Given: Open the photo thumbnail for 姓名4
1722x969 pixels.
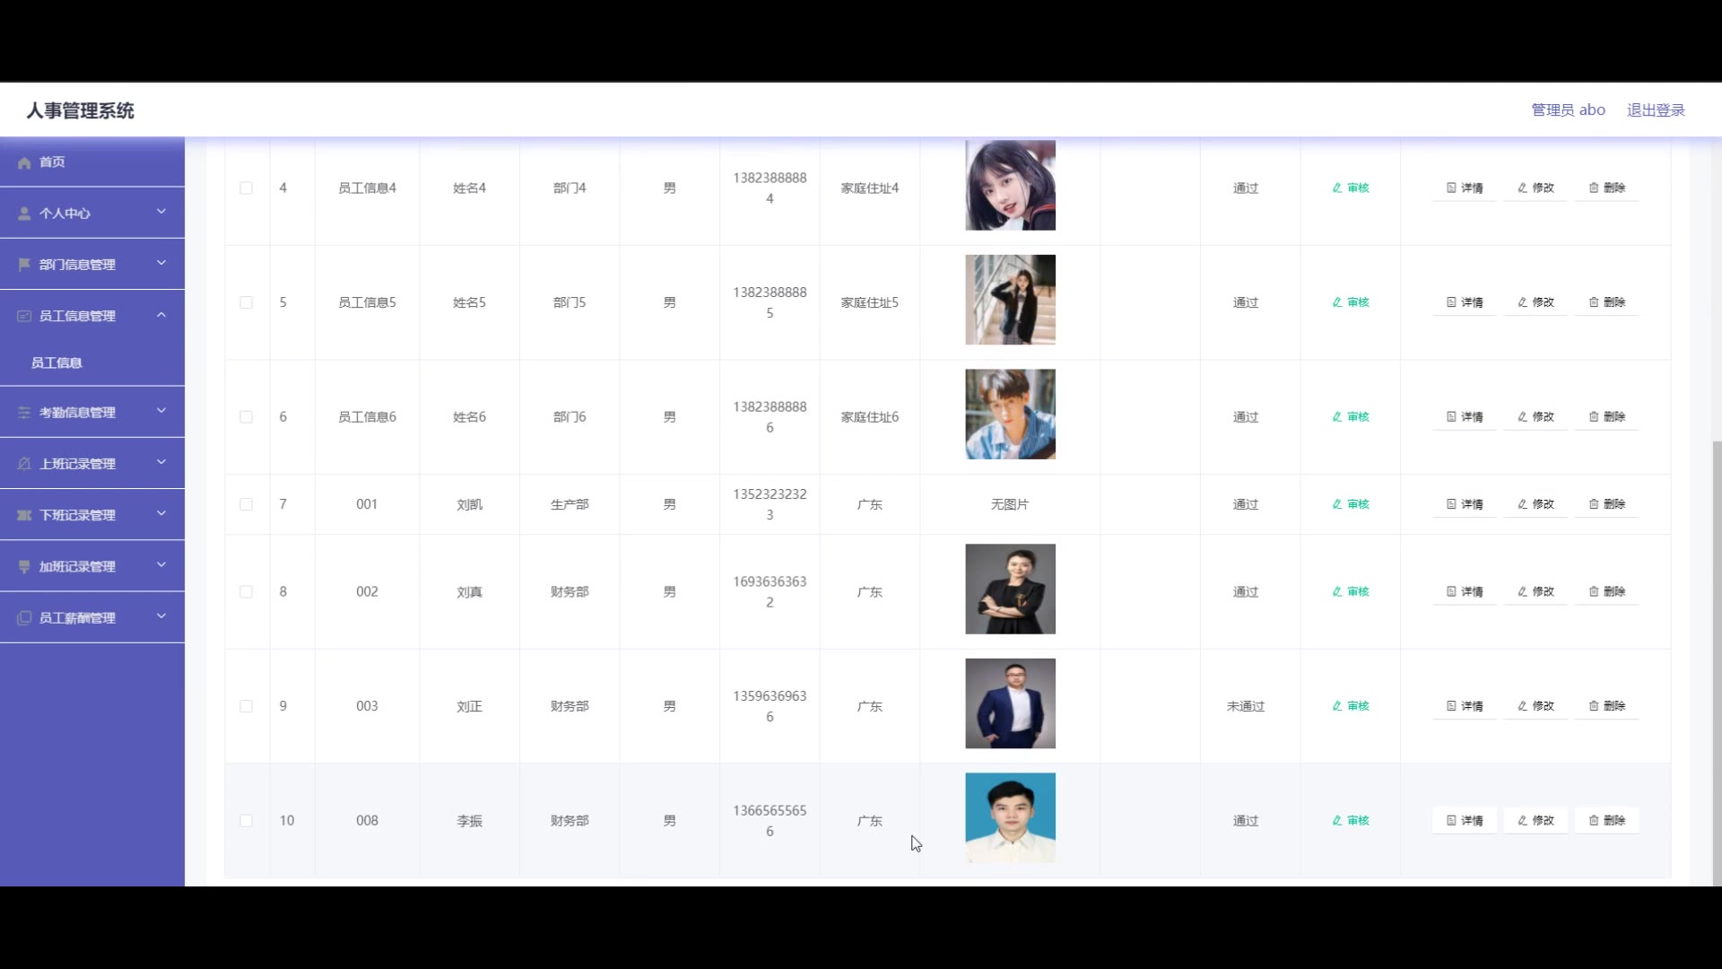Looking at the screenshot, I should [1010, 186].
